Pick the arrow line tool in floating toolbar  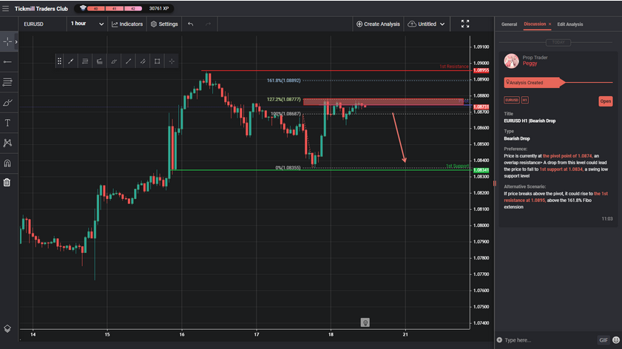tap(70, 61)
